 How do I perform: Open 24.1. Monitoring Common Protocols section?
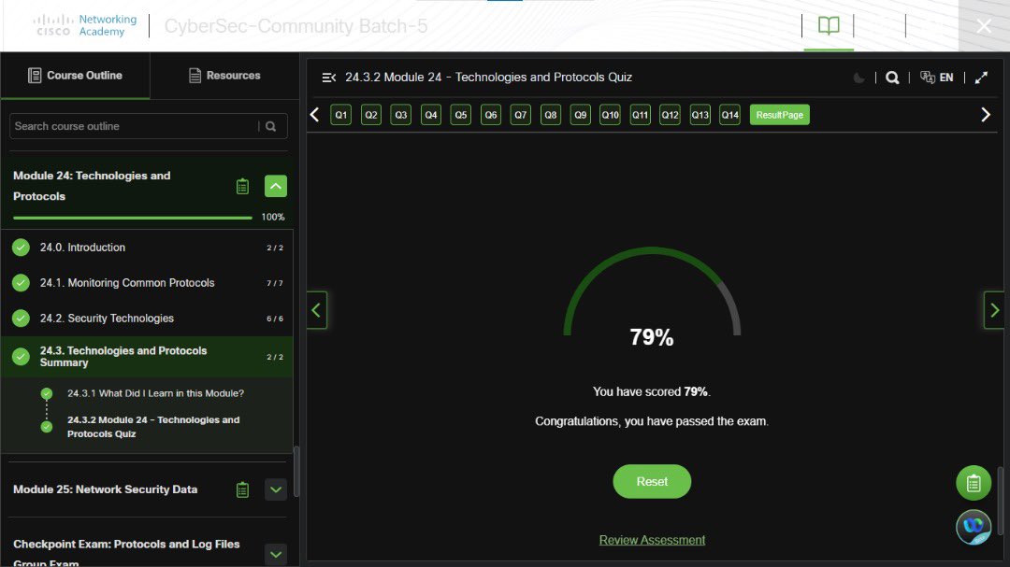pyautogui.click(x=147, y=282)
